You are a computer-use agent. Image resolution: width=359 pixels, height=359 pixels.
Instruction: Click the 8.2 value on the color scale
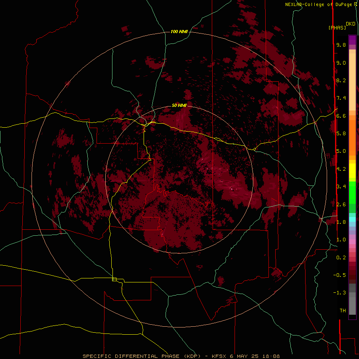click(341, 80)
